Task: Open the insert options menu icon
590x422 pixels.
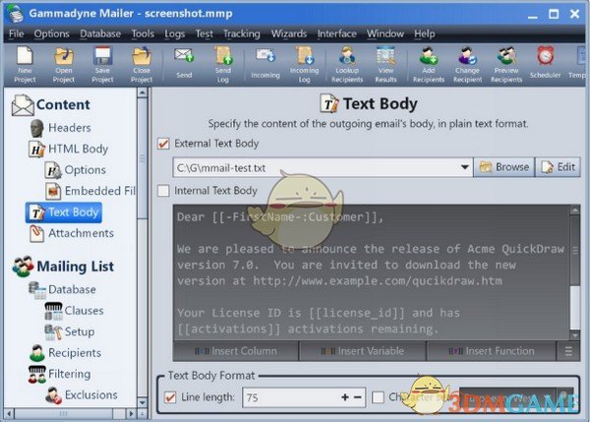Action: [568, 351]
